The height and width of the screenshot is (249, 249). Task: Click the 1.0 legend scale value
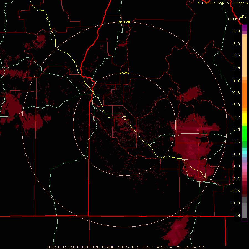tap(237, 166)
